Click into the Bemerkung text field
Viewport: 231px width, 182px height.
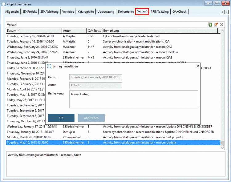pos(134,99)
